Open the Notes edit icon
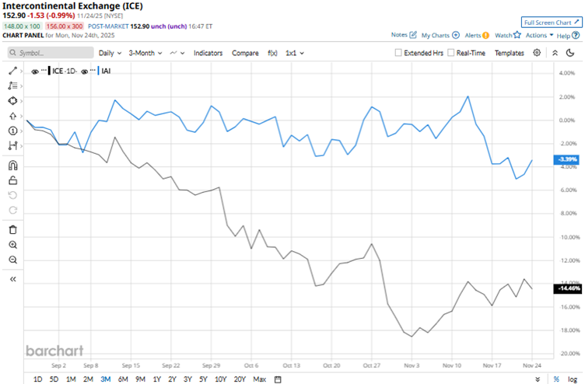Screen dimensions: 585x384 [413, 35]
